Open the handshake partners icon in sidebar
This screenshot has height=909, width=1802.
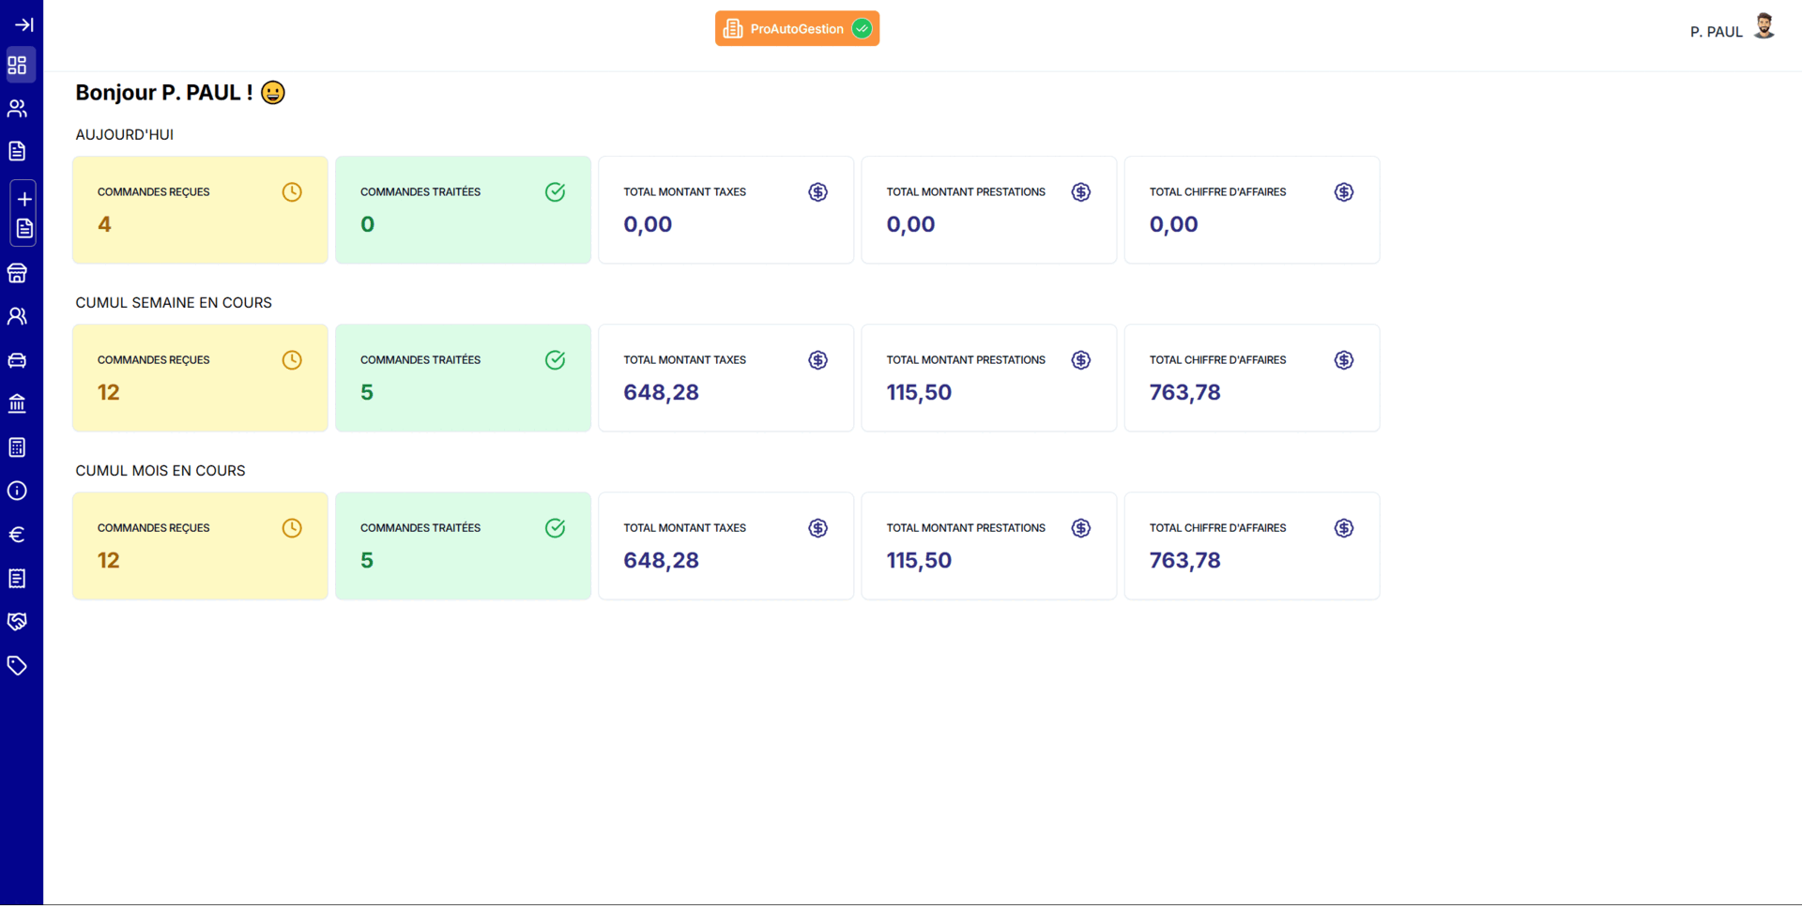coord(18,622)
